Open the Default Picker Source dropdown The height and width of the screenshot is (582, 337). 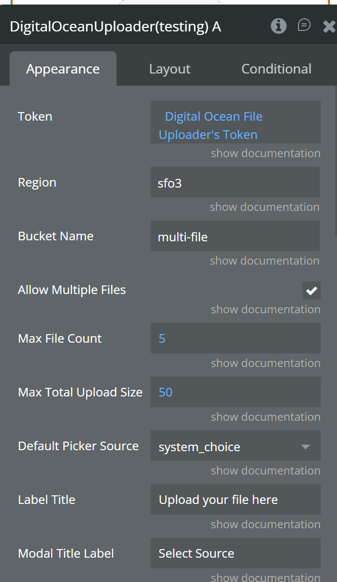coord(235,446)
